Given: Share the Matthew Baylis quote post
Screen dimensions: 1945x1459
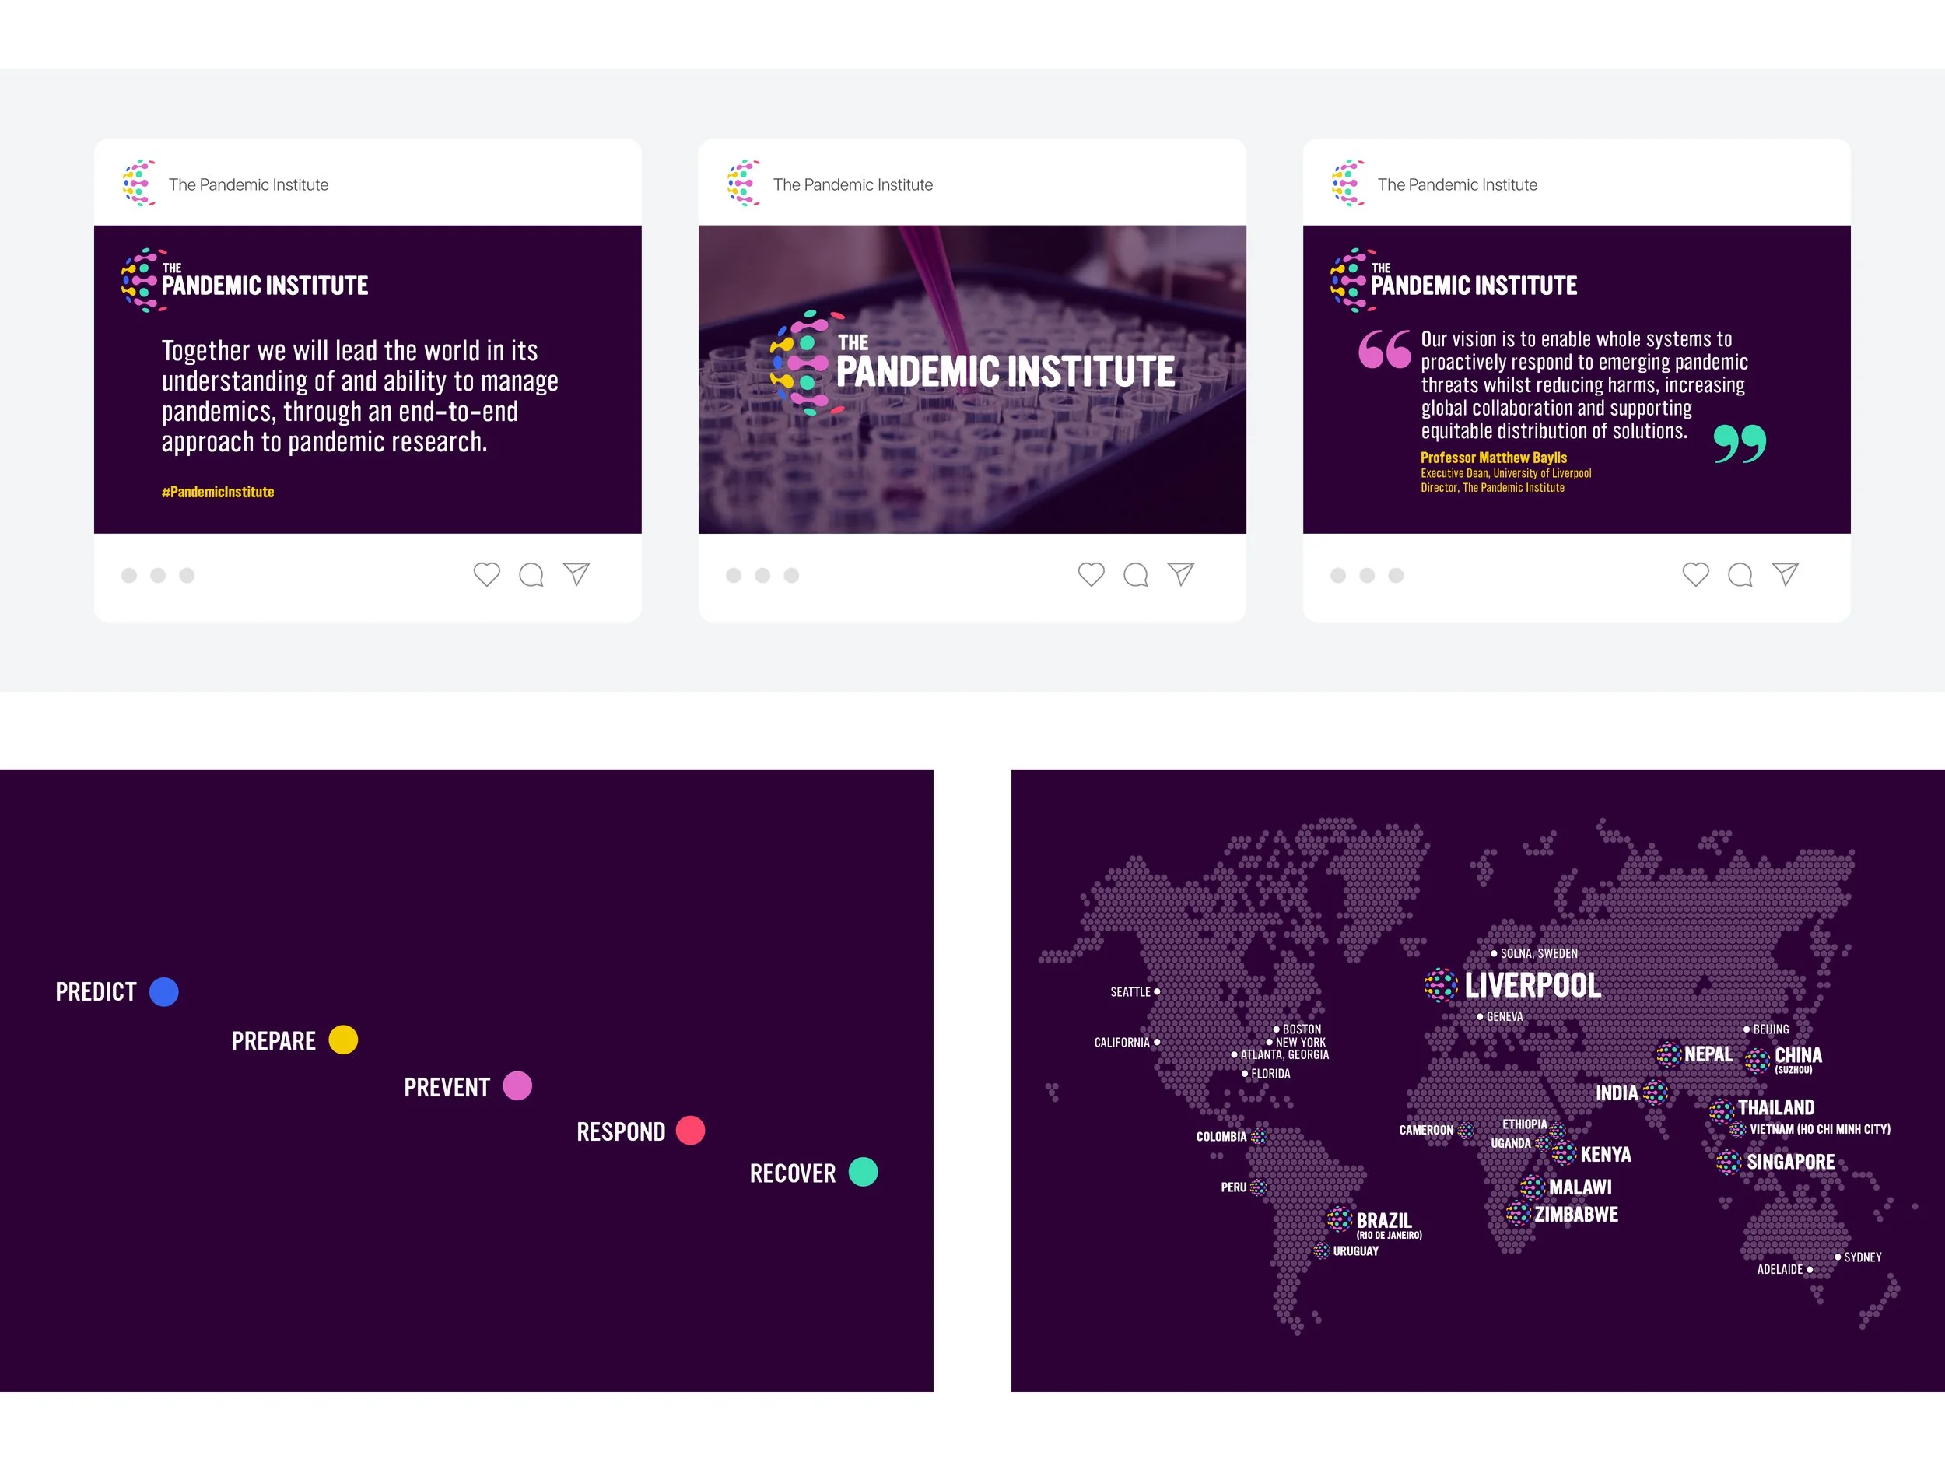Looking at the screenshot, I should tap(1786, 574).
